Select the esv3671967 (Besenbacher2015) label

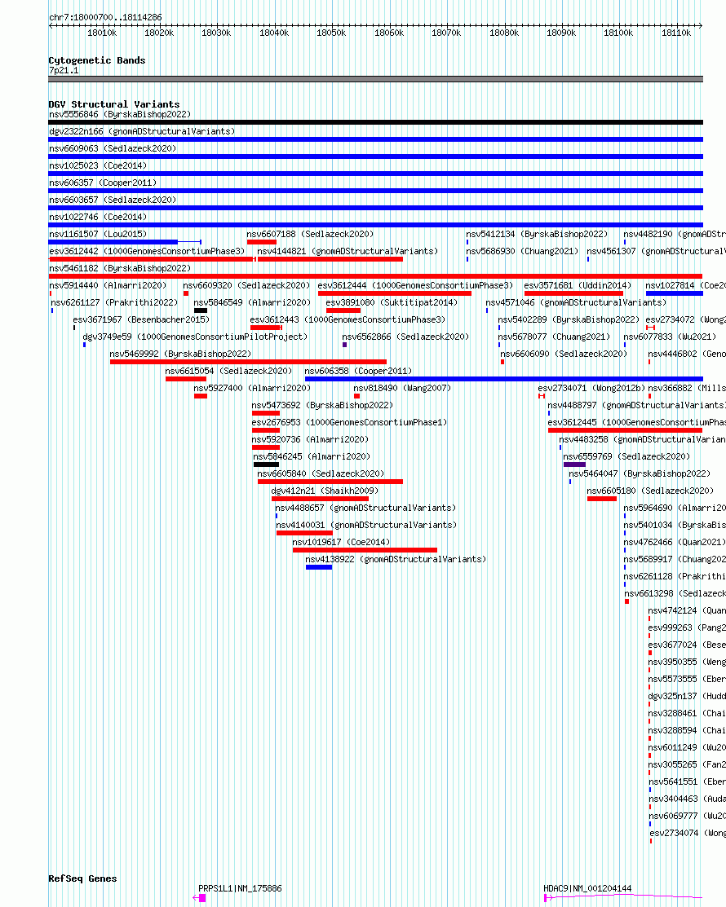coord(141,320)
